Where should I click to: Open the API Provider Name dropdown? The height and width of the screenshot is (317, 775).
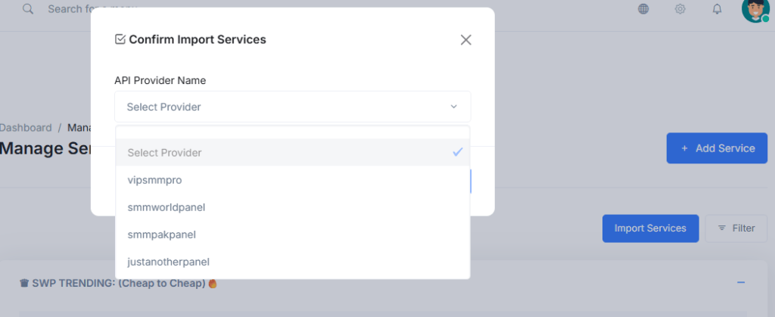coord(292,107)
